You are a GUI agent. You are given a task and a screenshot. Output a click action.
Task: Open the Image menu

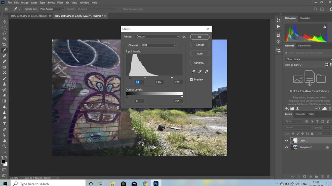(x=25, y=3)
